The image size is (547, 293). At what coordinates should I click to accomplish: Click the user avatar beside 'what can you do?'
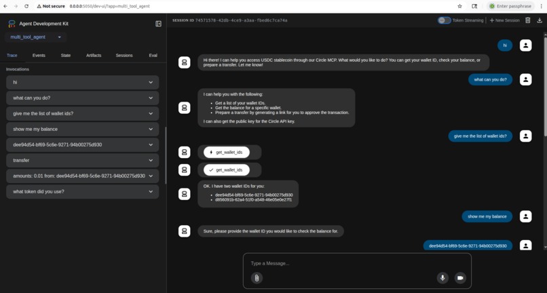(526, 79)
